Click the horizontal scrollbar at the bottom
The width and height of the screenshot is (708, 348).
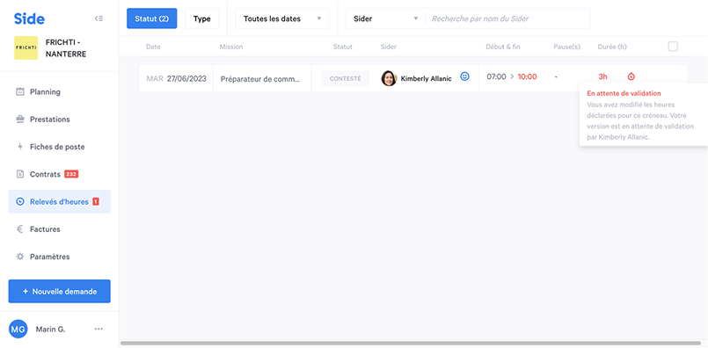pyautogui.click(x=411, y=343)
